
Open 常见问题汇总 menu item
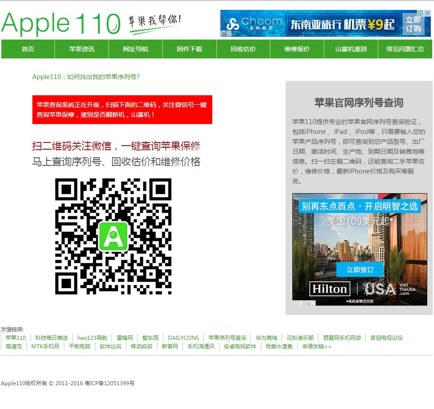point(405,49)
